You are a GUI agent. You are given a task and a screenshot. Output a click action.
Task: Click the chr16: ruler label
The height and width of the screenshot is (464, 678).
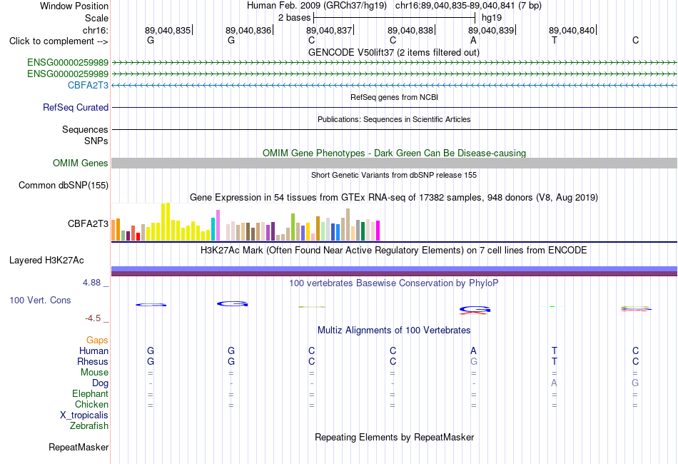click(95, 30)
